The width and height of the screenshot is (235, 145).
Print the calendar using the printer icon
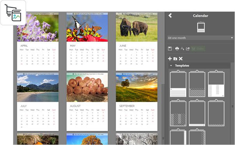click(177, 49)
